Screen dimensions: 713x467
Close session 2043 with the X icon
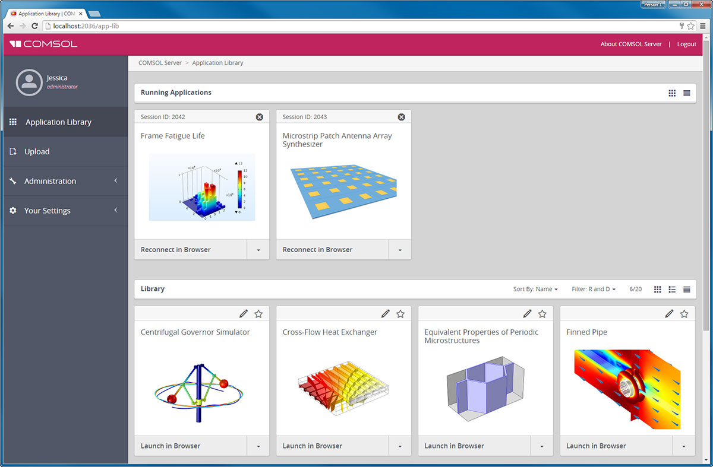click(x=401, y=117)
